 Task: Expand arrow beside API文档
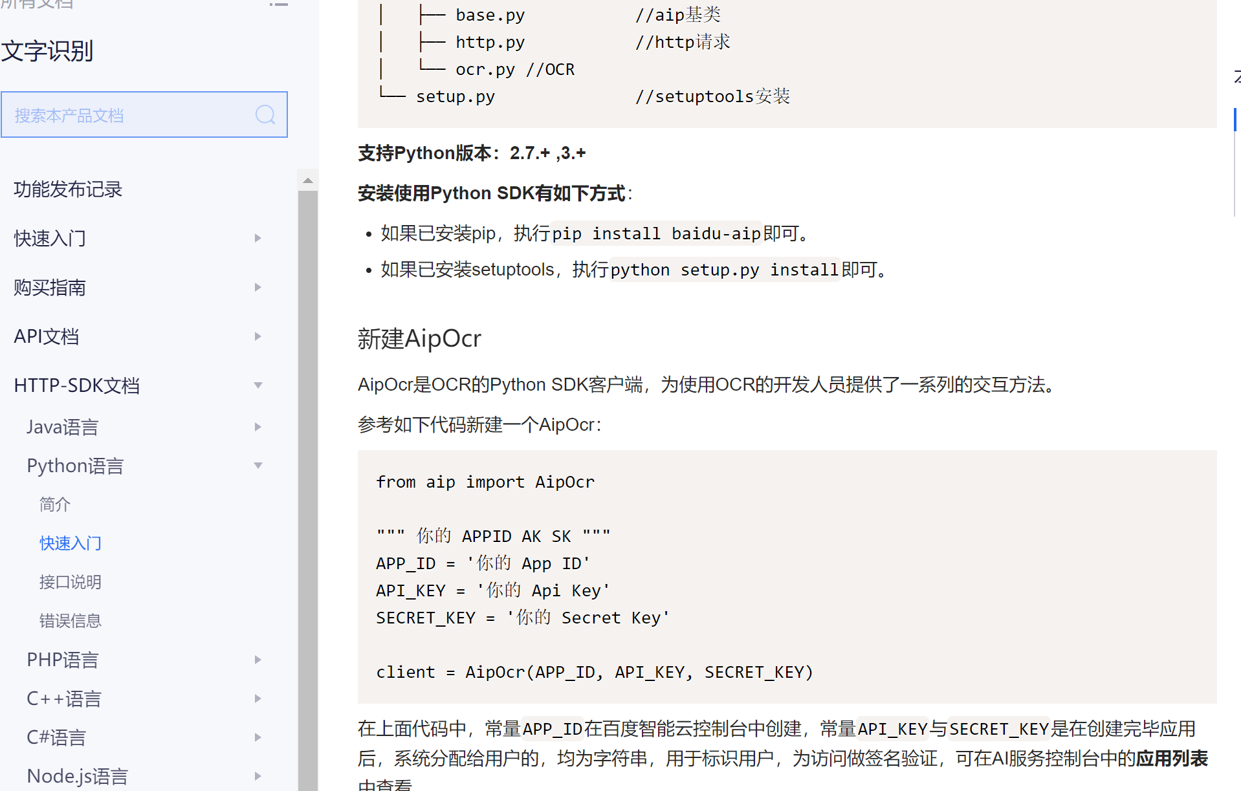point(258,336)
